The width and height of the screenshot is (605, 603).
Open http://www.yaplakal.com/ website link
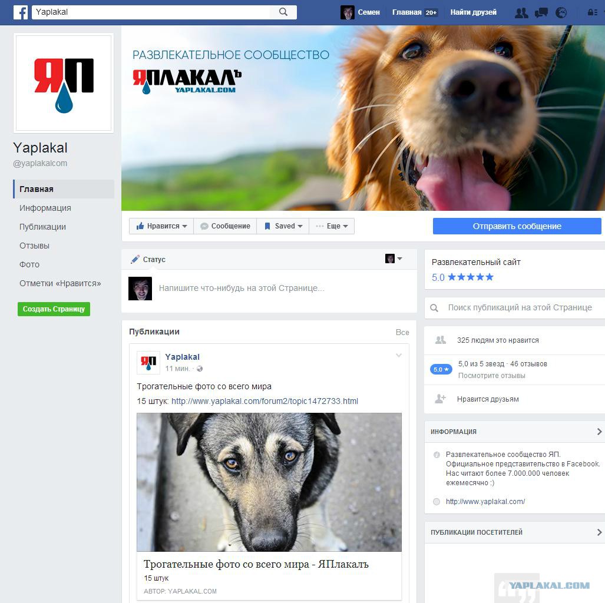(x=485, y=502)
